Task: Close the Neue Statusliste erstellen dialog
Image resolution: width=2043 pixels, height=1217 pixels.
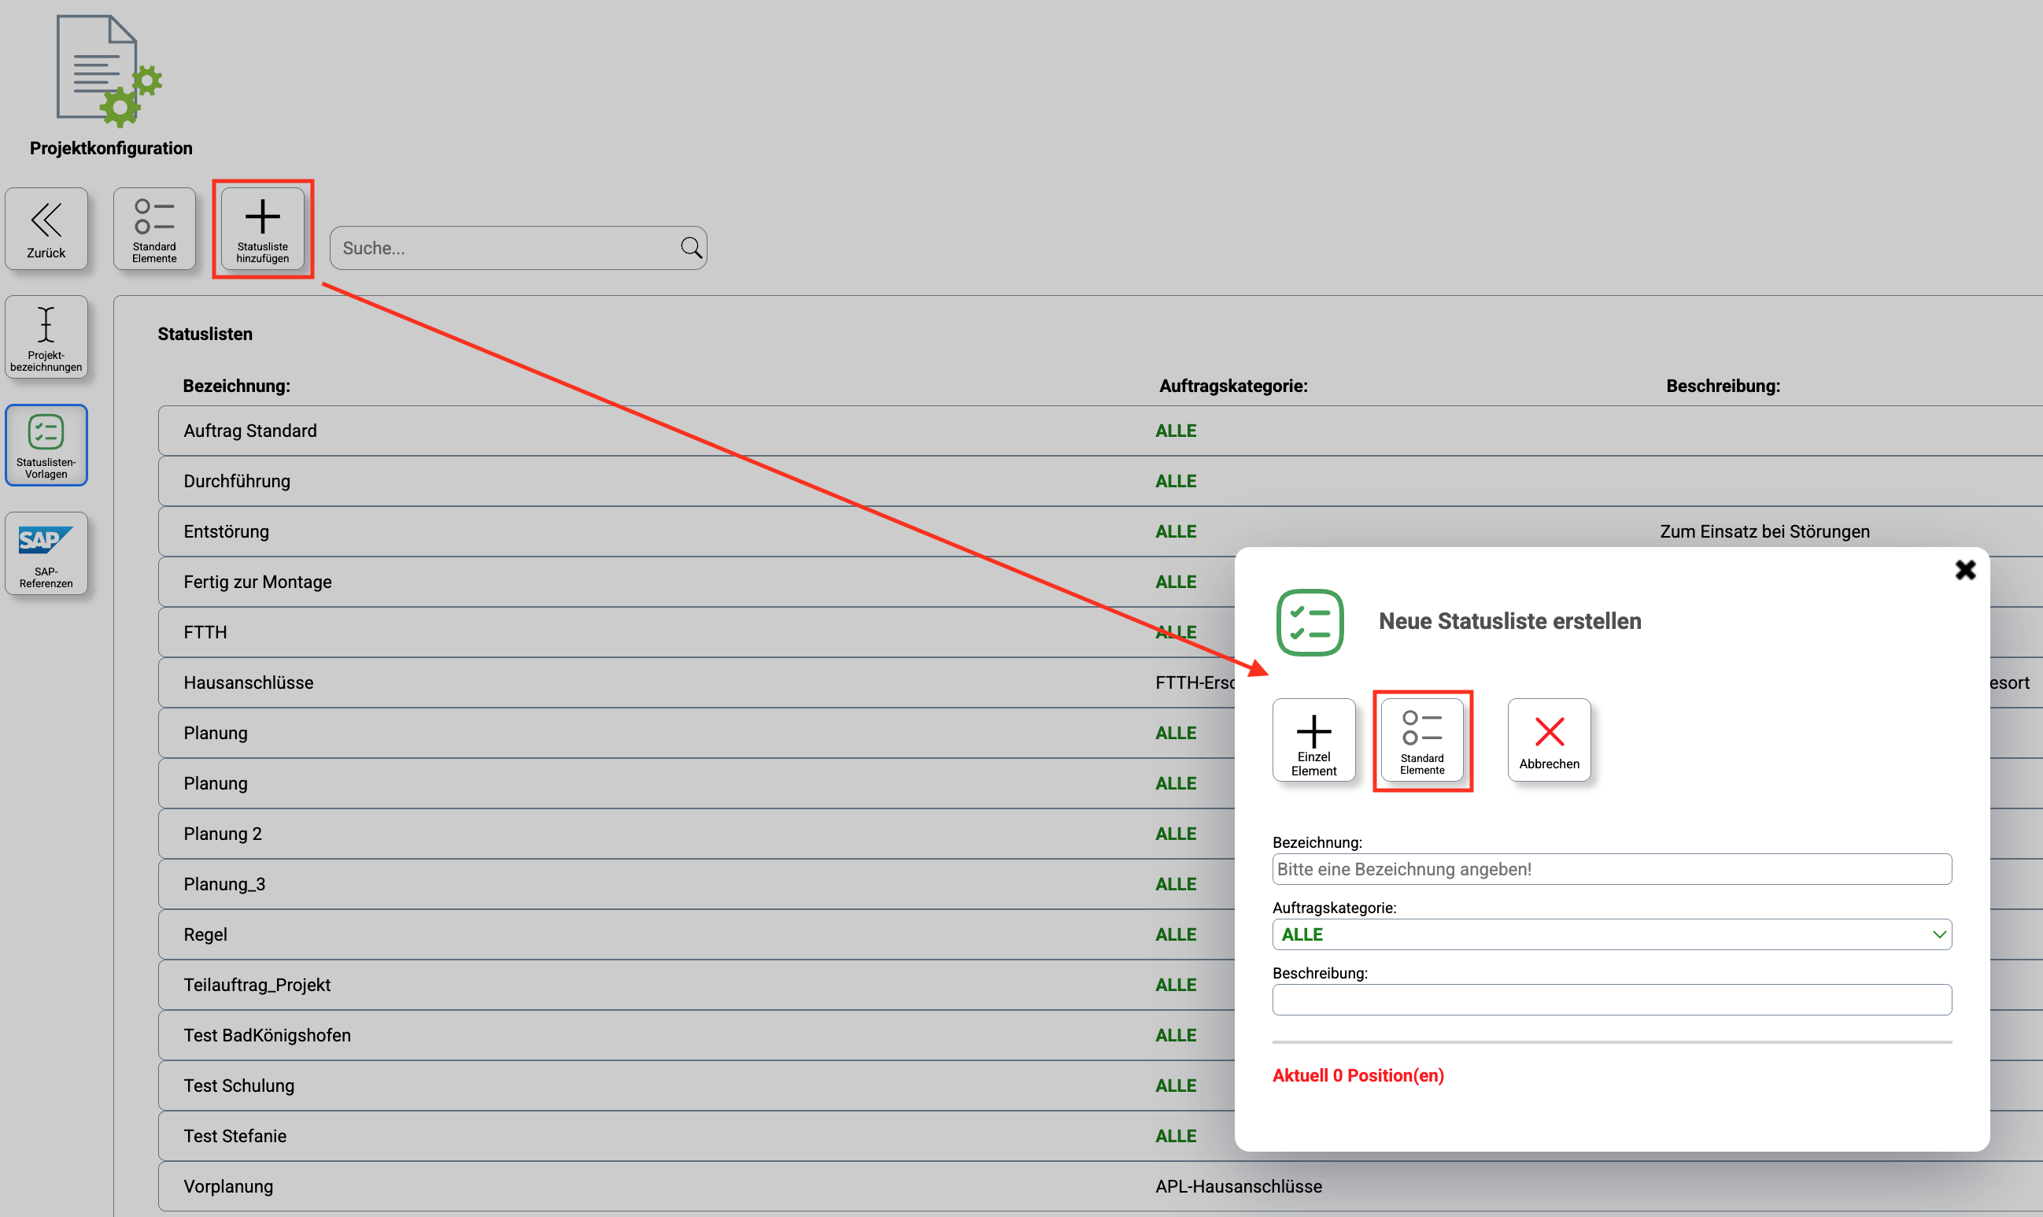Action: click(x=1965, y=569)
